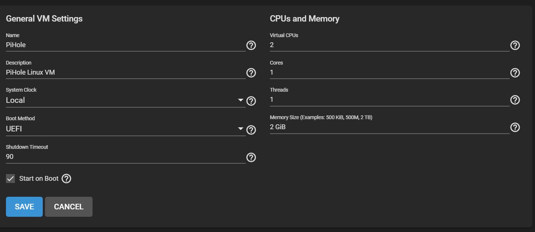Focus the Name input containing PiHole

coord(126,45)
